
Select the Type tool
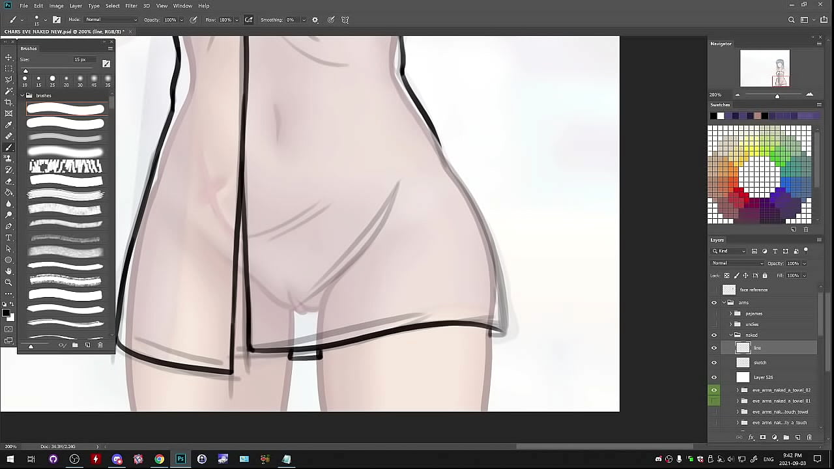[8, 237]
